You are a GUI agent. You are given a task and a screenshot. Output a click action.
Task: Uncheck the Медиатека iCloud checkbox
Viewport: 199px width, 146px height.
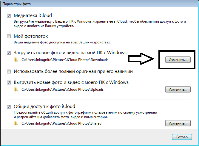point(9,15)
